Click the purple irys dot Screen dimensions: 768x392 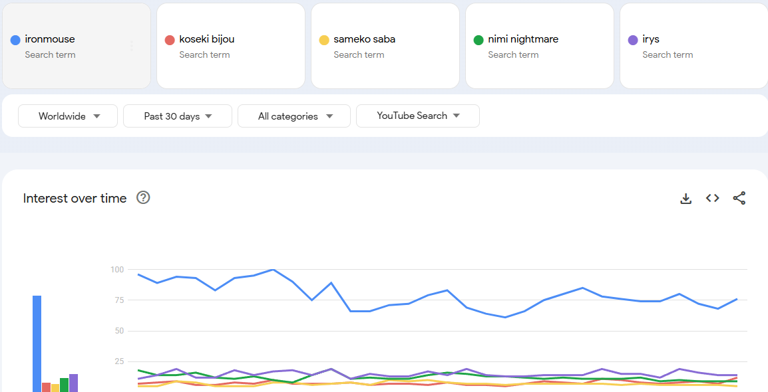(x=633, y=40)
